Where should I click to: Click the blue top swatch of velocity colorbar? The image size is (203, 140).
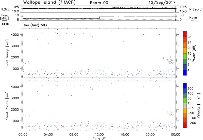[185, 86]
